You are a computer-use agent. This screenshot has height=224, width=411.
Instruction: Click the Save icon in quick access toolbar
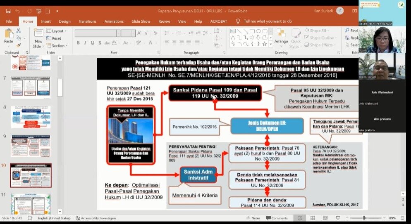click(x=8, y=11)
